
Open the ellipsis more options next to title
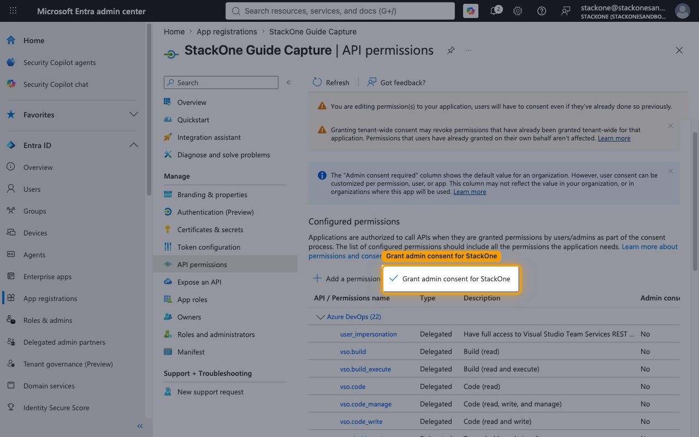[x=469, y=50]
